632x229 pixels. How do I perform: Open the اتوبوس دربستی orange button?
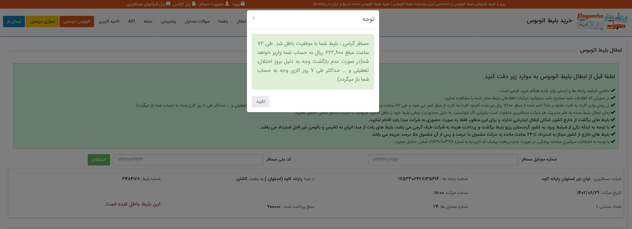(x=77, y=22)
